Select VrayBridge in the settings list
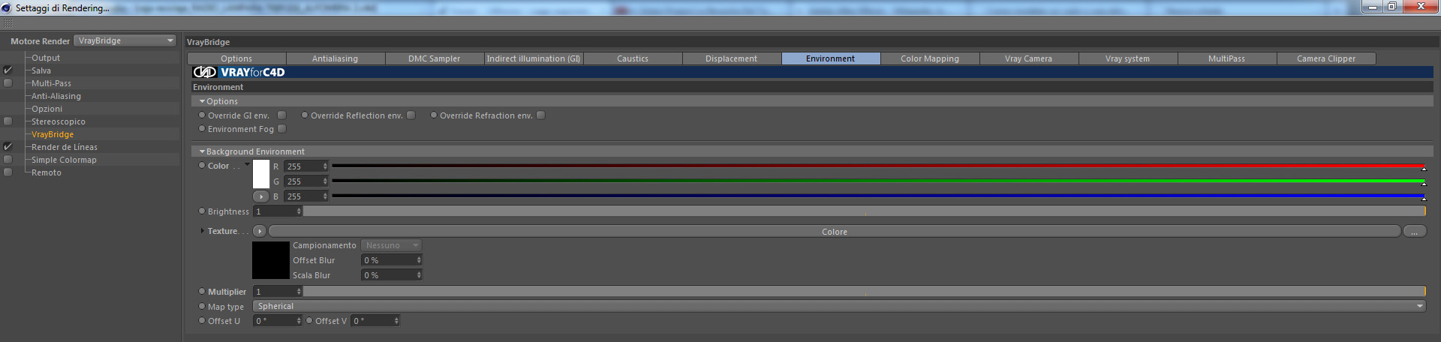 tap(53, 134)
